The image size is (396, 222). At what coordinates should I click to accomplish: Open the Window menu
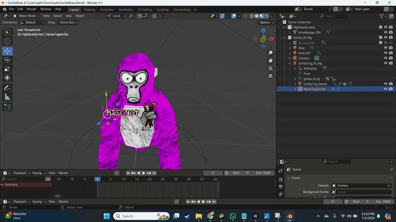pyautogui.click(x=46, y=9)
